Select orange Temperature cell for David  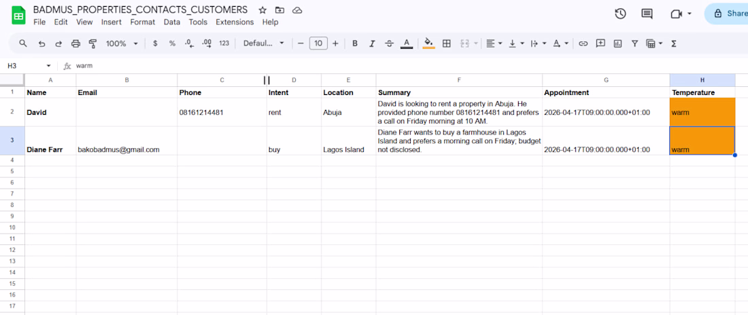click(x=702, y=113)
